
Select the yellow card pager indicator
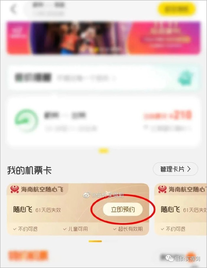point(95,241)
